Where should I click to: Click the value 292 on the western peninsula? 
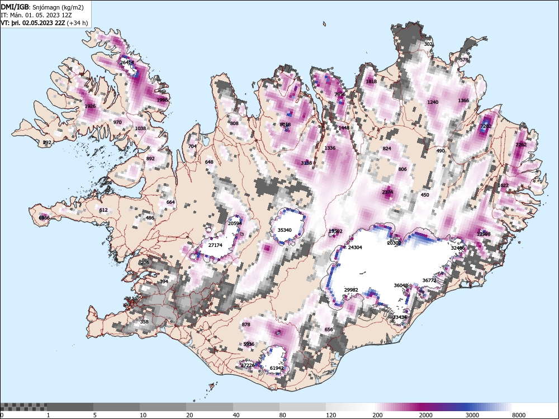coord(47,142)
